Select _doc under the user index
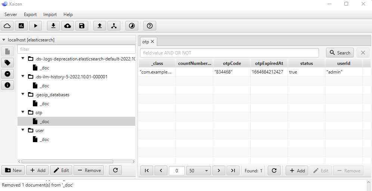 pyautogui.click(x=44, y=140)
